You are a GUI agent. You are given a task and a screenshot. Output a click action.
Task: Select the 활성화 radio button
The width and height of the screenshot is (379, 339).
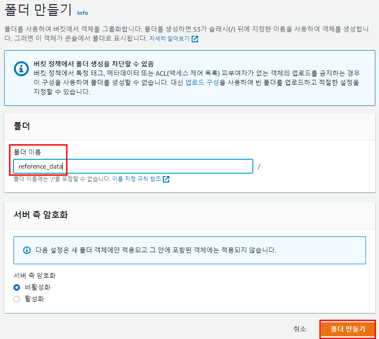17,299
